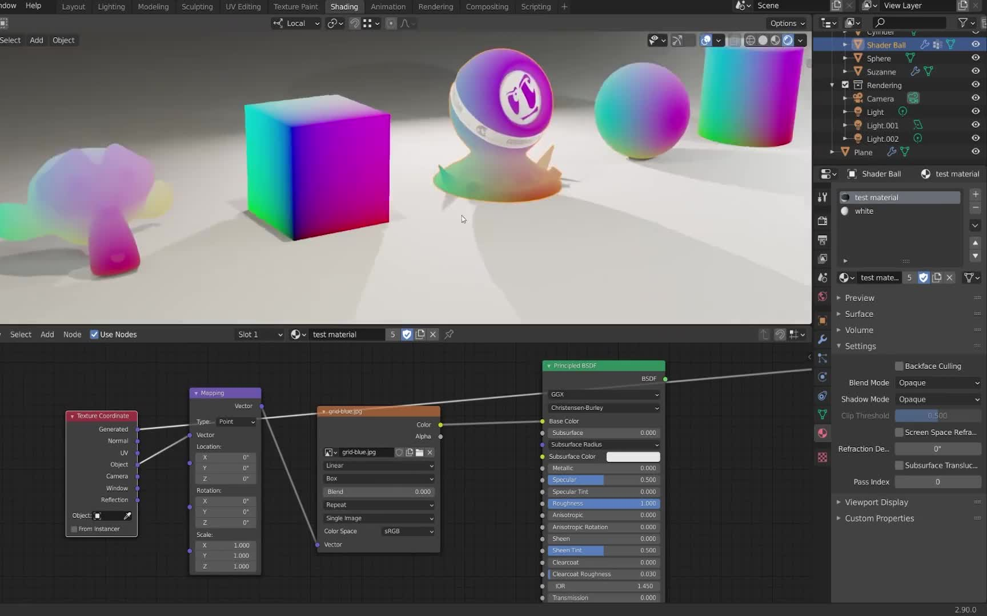The height and width of the screenshot is (616, 987).
Task: Click the Roughness value slider
Action: click(603, 504)
